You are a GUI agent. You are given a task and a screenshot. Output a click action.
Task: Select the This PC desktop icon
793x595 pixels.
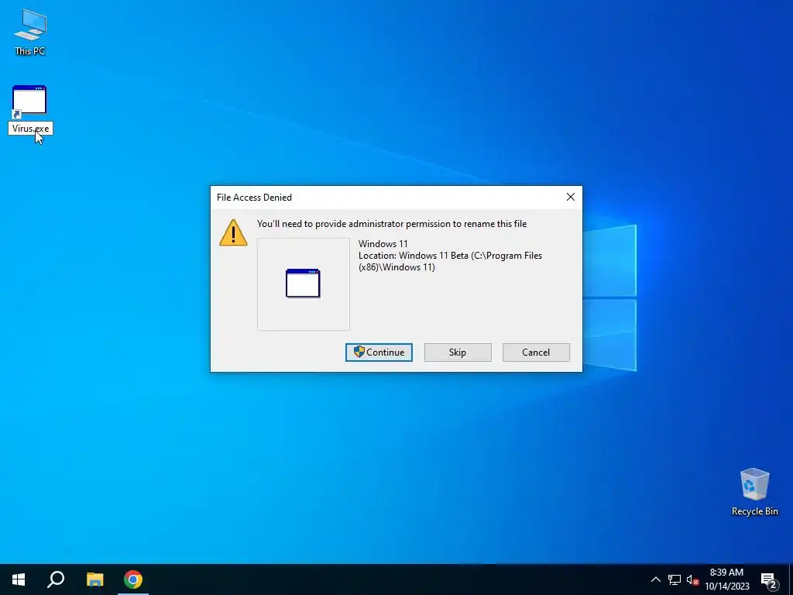pyautogui.click(x=30, y=31)
